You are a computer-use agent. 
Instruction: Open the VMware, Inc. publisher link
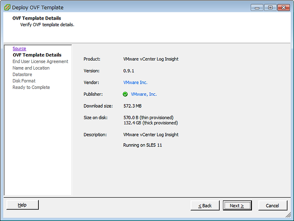[x=144, y=94]
